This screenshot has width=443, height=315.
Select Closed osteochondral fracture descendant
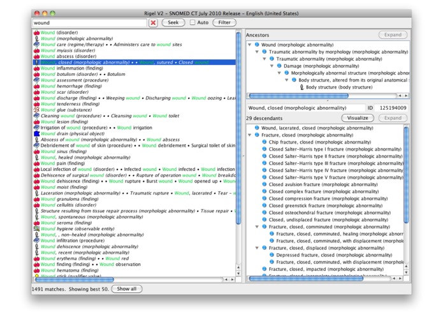coord(330,213)
